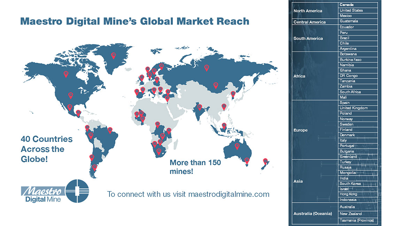This screenshot has height=226, width=400.
Task: Select the Tasmania (Province) table cell
Action: [x=358, y=220]
